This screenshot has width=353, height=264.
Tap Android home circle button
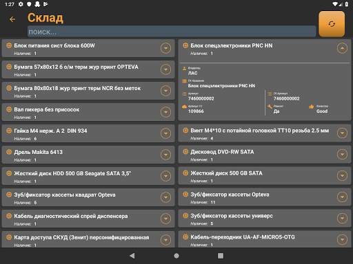(176, 256)
